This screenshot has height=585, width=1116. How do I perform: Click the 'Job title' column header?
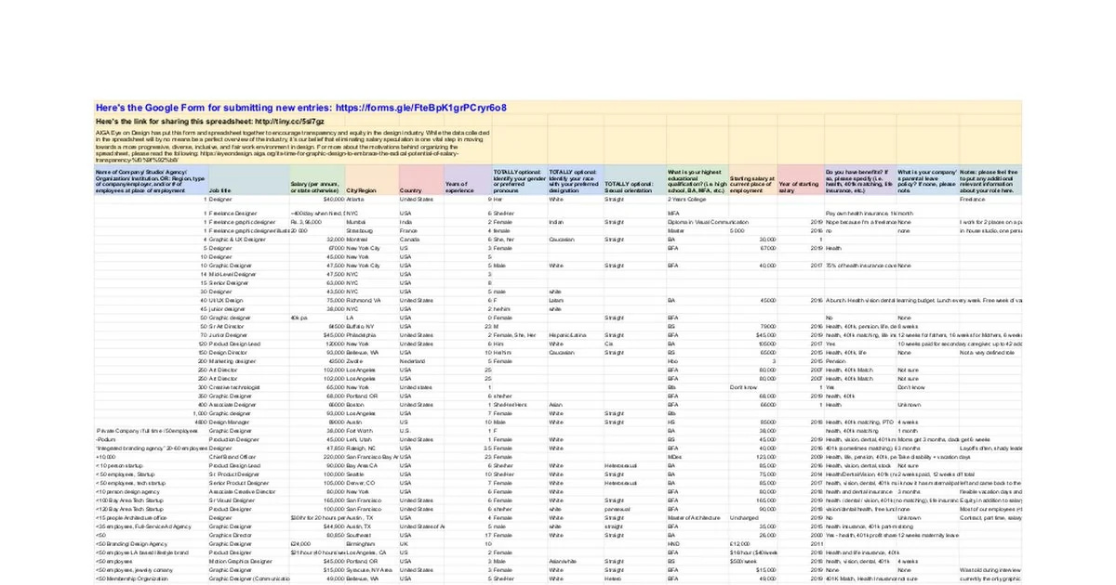pyautogui.click(x=248, y=181)
